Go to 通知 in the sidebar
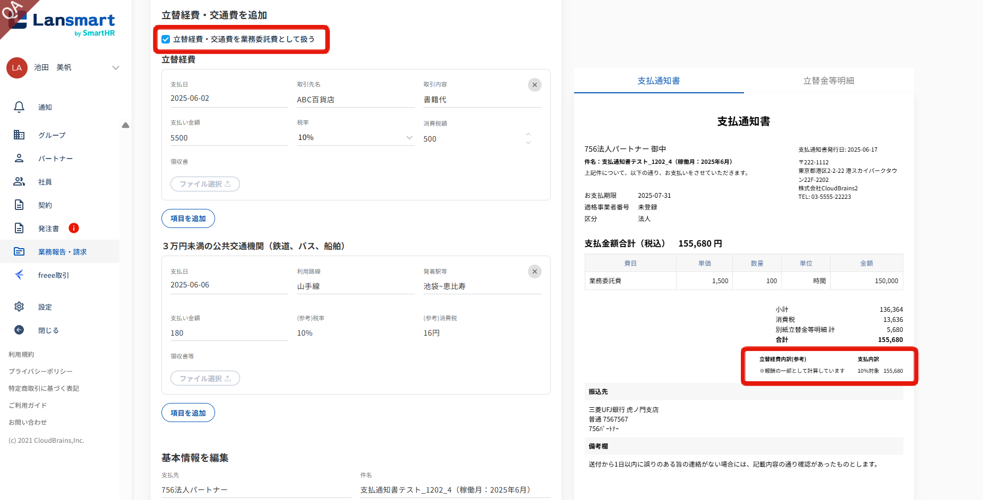 click(45, 107)
